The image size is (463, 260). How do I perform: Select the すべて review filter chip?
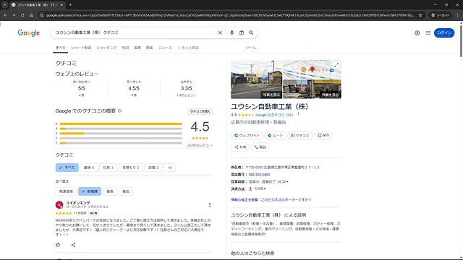67,168
